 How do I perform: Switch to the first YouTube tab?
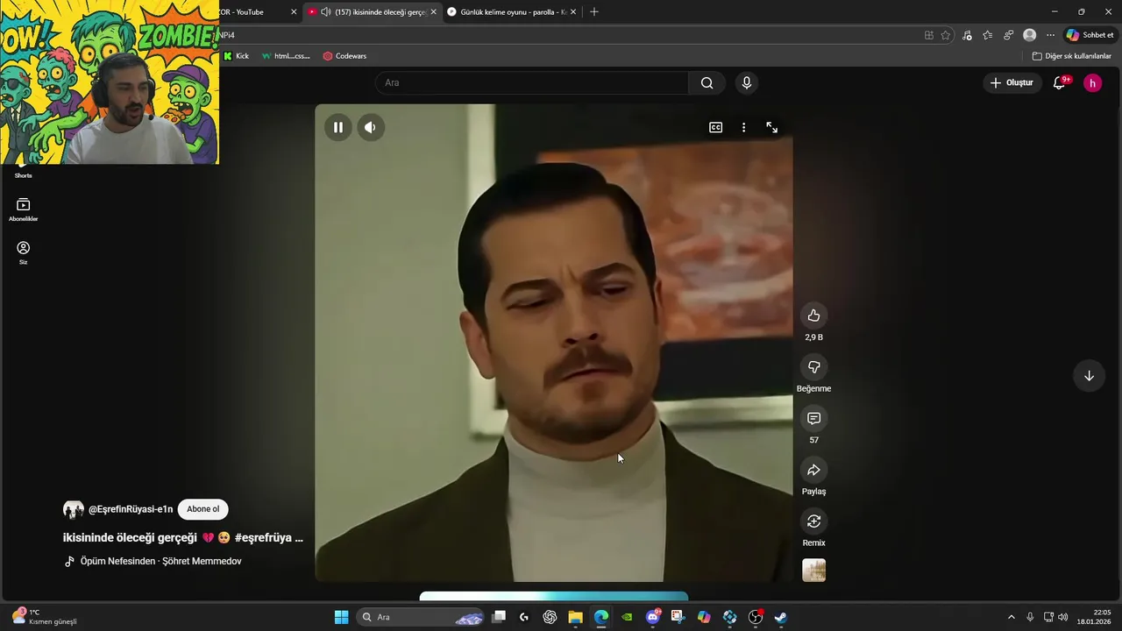pos(250,11)
